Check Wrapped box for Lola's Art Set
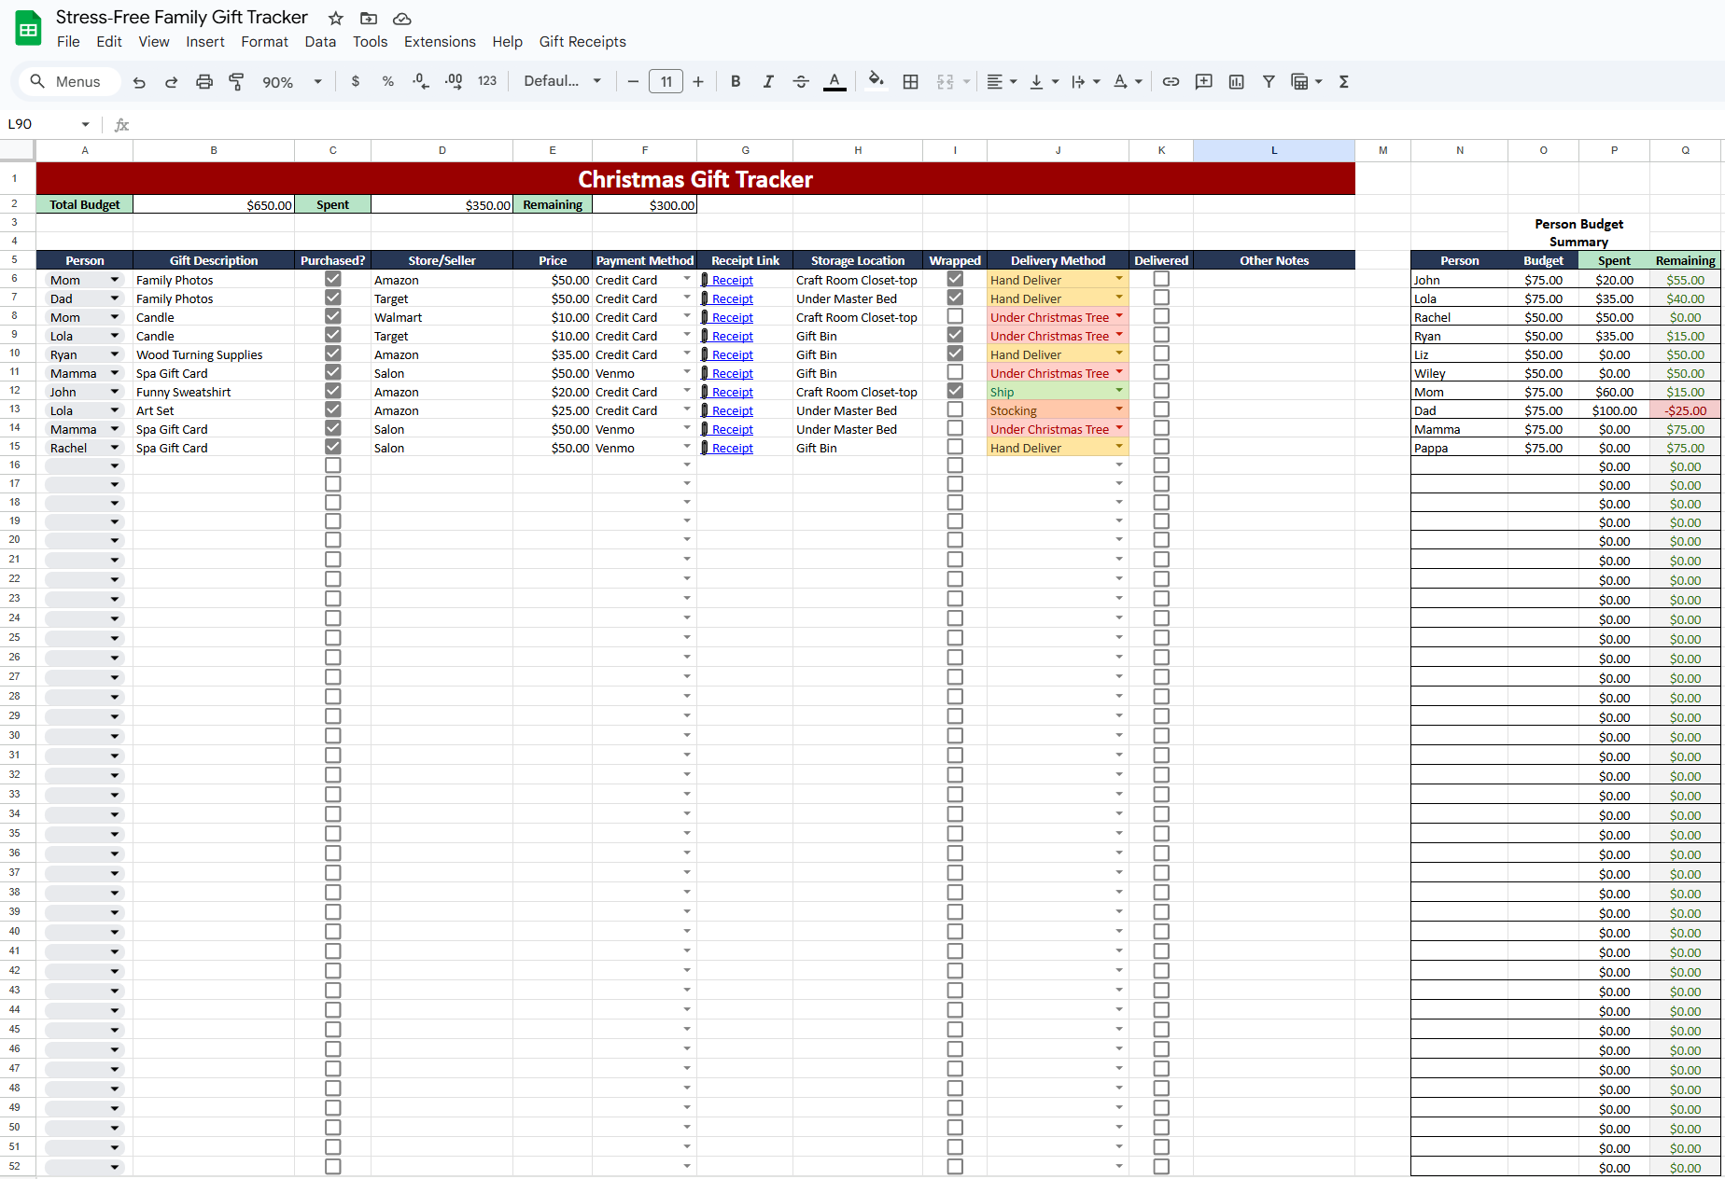The image size is (1725, 1179). click(954, 409)
